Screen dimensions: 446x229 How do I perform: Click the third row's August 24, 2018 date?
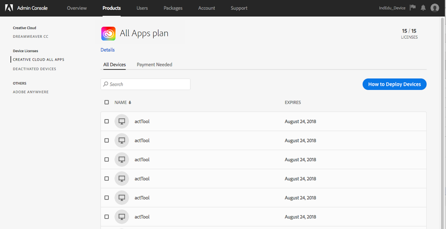pos(300,160)
